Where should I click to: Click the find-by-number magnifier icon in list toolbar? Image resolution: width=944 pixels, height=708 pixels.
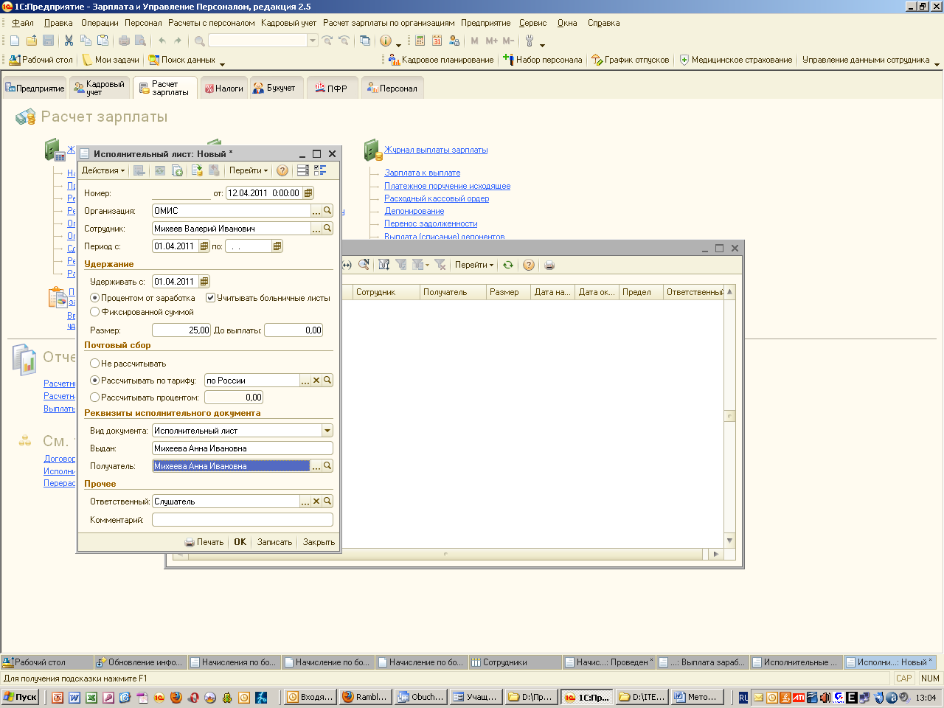[364, 265]
